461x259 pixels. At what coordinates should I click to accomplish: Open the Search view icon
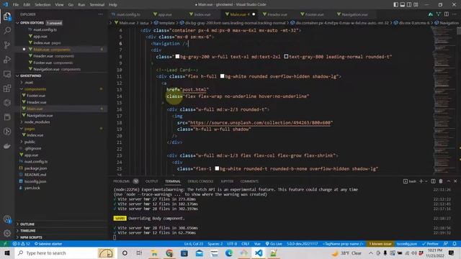pyautogui.click(x=7, y=30)
